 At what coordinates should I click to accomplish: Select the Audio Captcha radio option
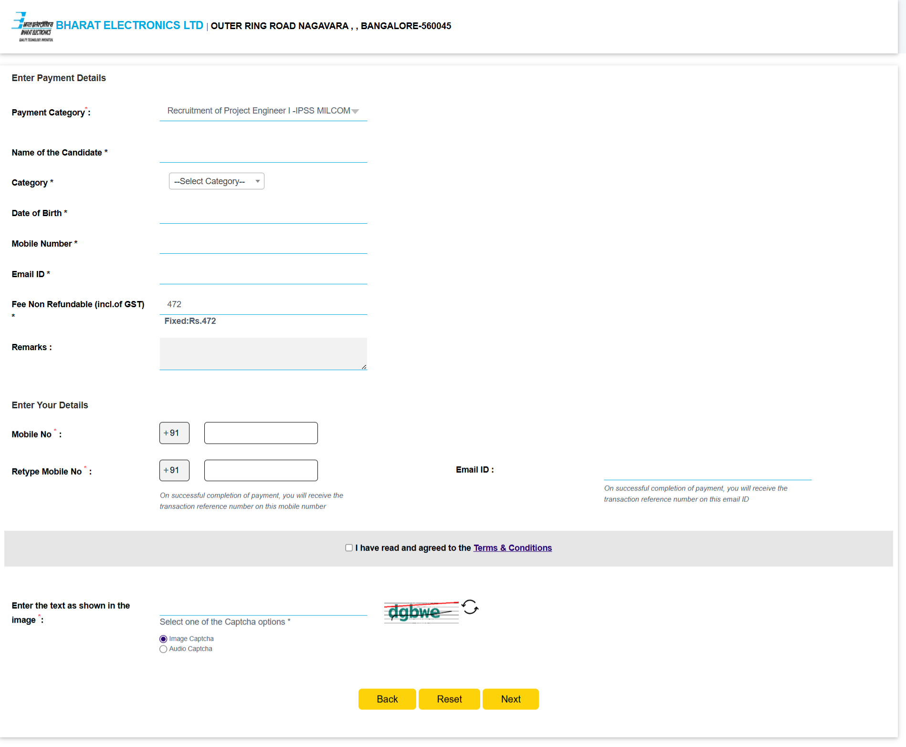click(163, 649)
